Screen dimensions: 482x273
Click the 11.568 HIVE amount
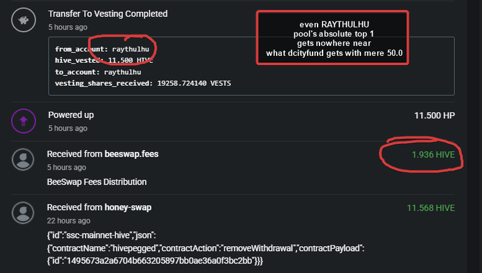pos(431,208)
